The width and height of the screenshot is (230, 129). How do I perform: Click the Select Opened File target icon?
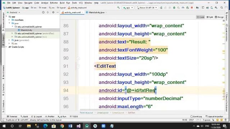(x=43, y=13)
